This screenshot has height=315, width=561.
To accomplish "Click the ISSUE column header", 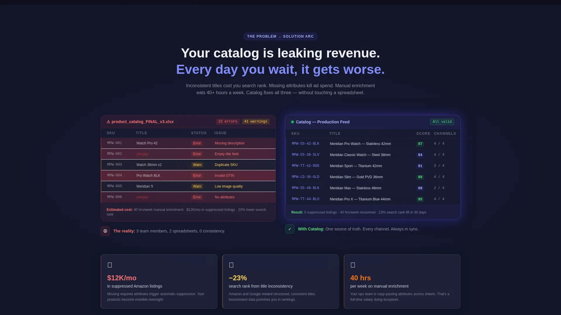I will [x=221, y=133].
